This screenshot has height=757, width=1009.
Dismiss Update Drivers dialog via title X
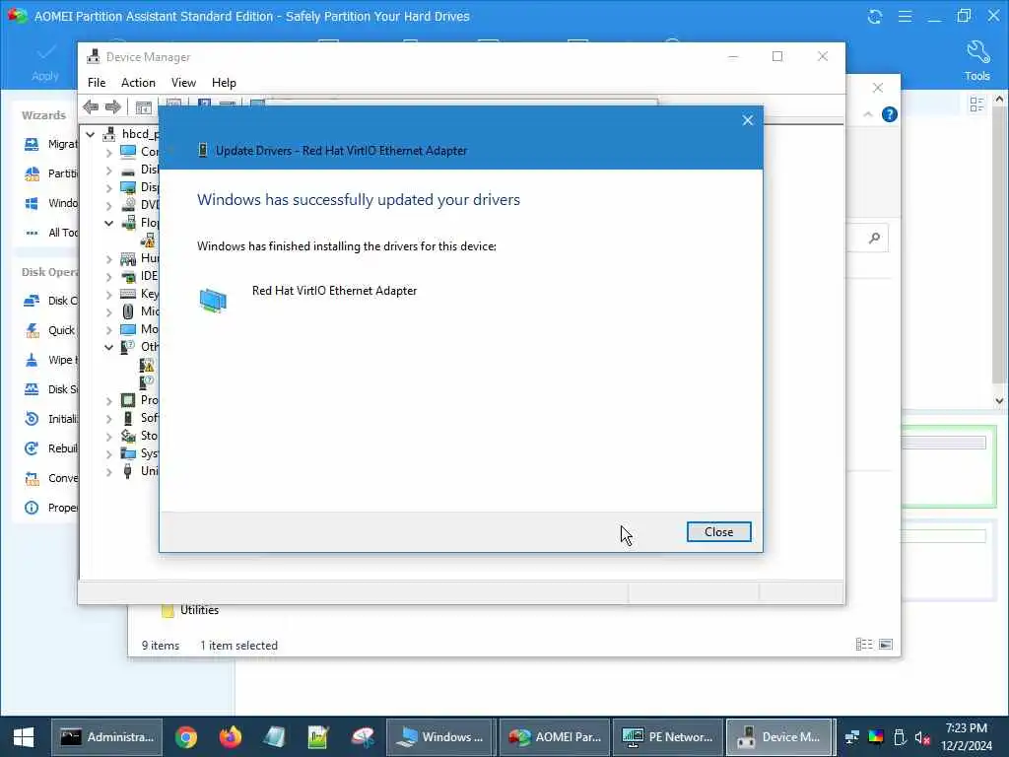click(747, 120)
